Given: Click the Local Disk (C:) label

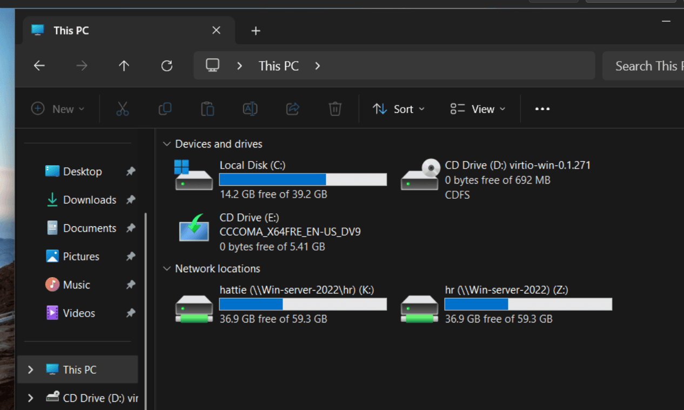Looking at the screenshot, I should click(x=252, y=165).
